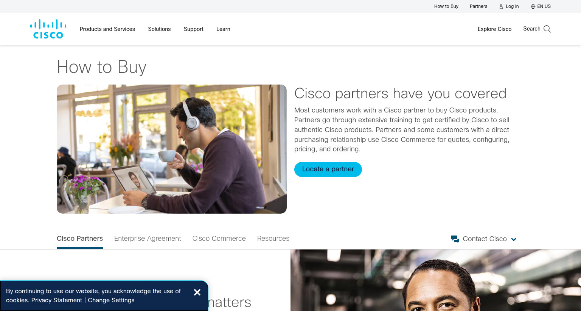The image size is (581, 311).
Task: Select the Resources tab
Action: (x=273, y=239)
